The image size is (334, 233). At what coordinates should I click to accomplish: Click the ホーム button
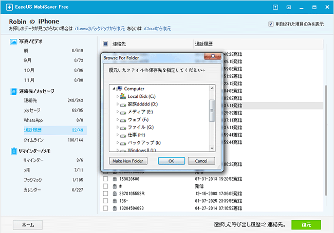[x=28, y=225]
